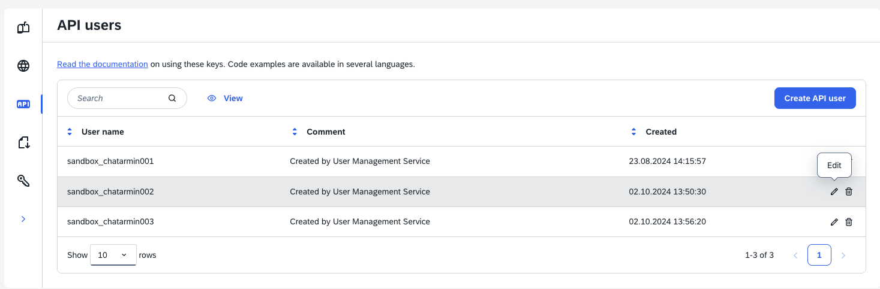Select page 1 in the pagination
Screen dimensions: 880x289
819,255
